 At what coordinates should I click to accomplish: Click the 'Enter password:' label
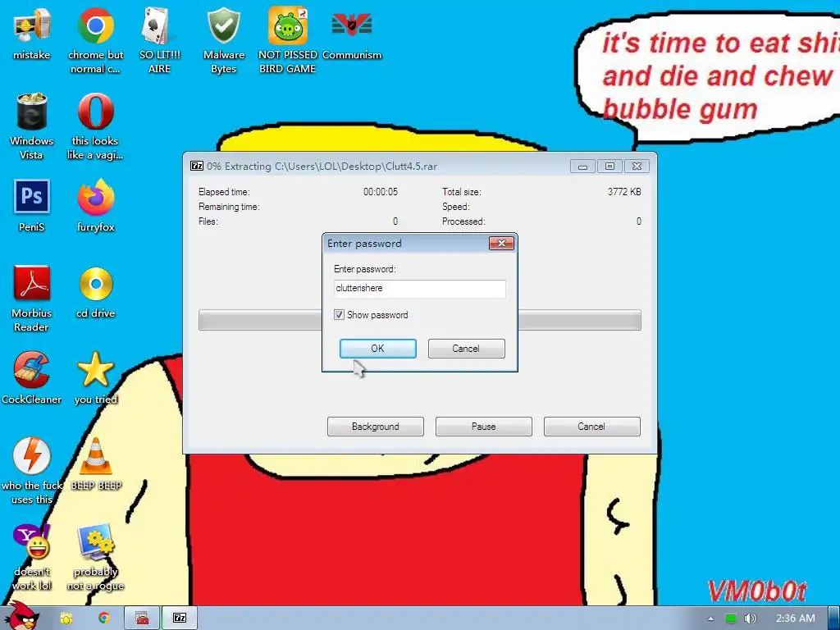365,269
